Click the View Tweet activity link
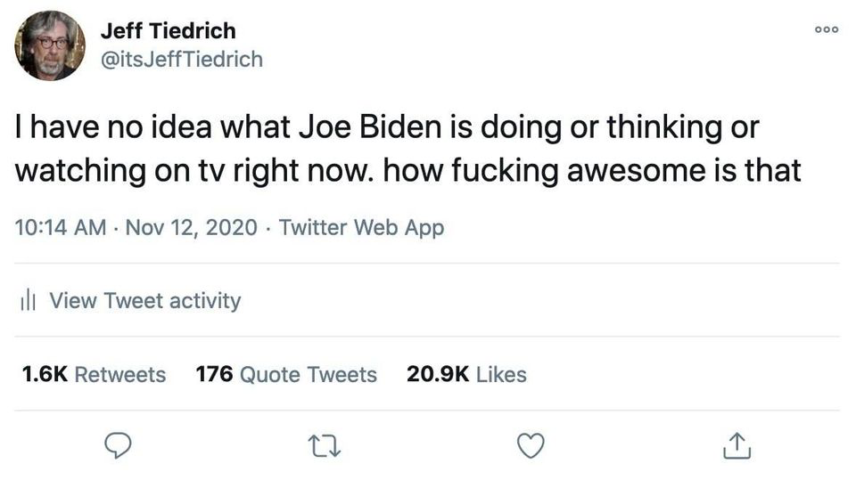Image resolution: width=856 pixels, height=480 pixels. pos(144,301)
